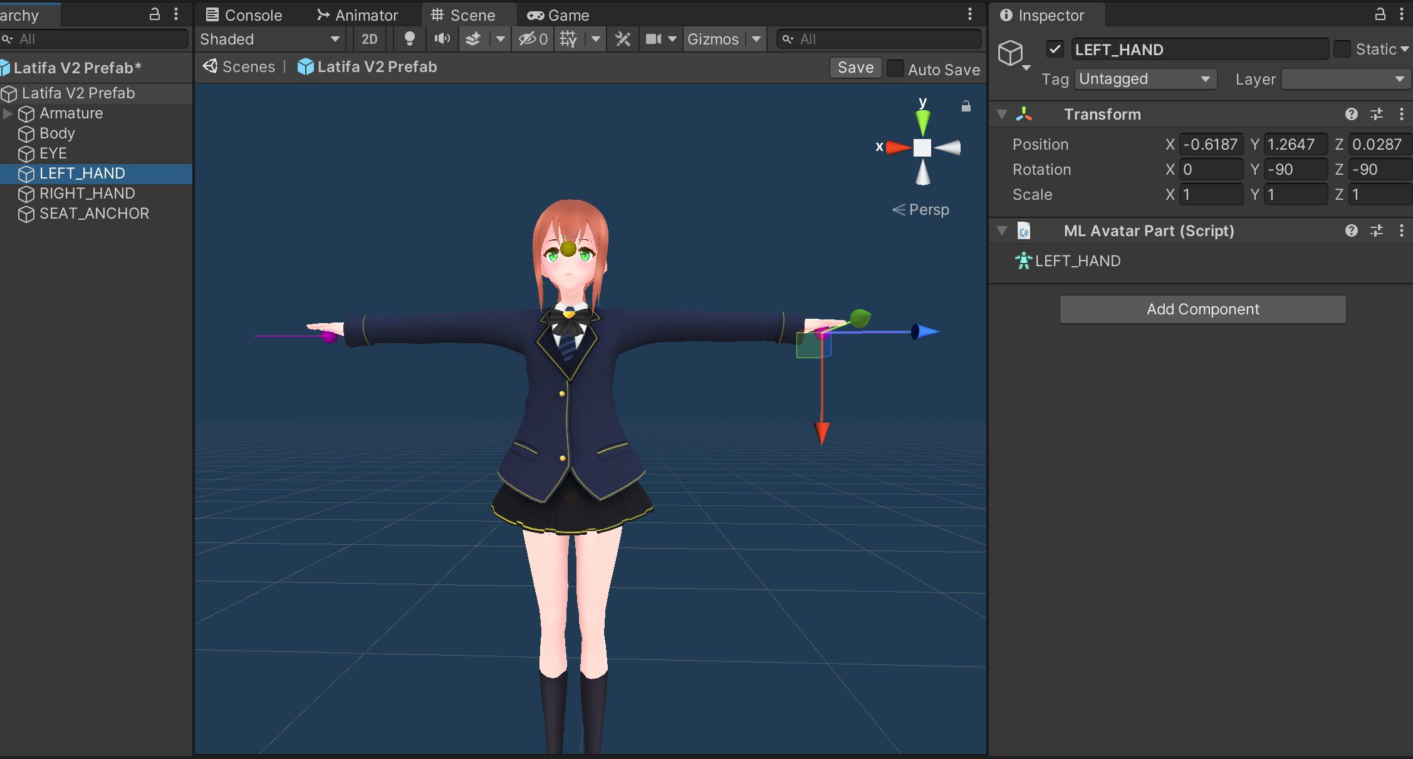Edit Rotation Y field

pyautogui.click(x=1295, y=169)
